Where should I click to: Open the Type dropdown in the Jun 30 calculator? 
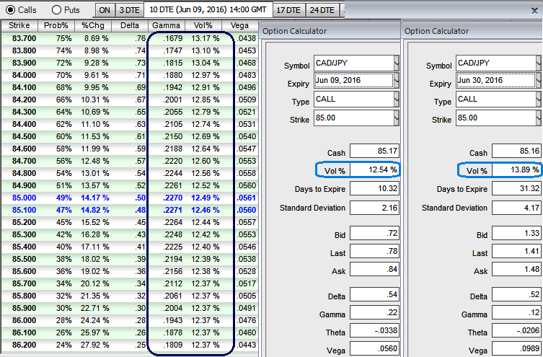click(539, 99)
